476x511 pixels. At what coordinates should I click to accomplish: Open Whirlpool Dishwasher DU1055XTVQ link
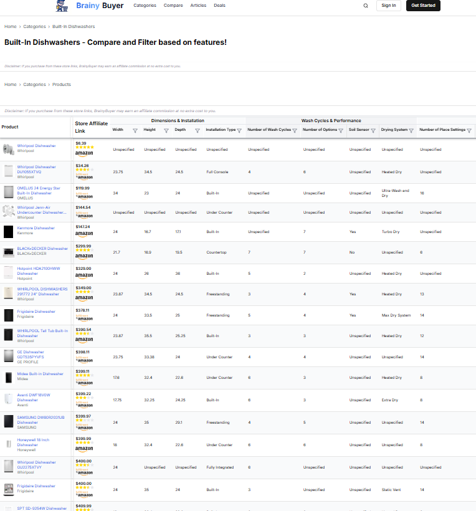(37, 170)
